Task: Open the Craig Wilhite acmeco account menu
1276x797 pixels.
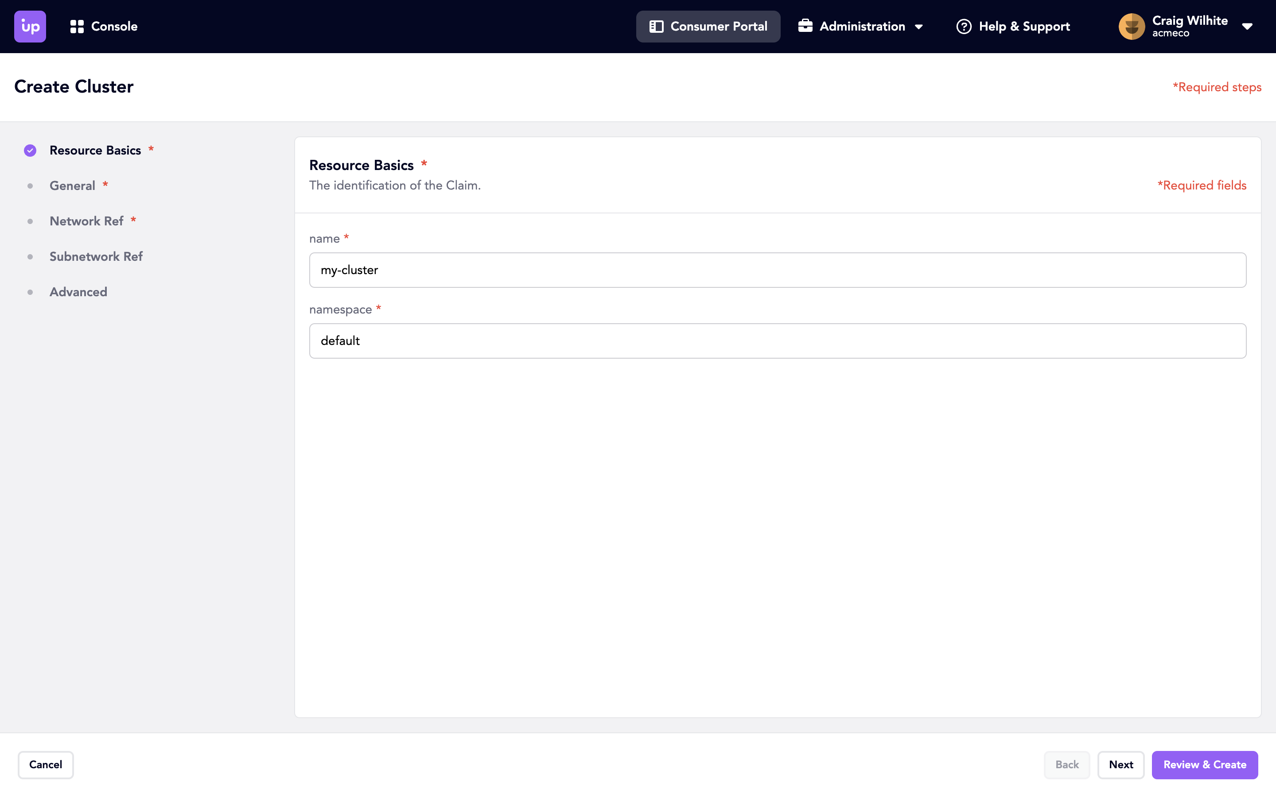Action: coord(1190,27)
